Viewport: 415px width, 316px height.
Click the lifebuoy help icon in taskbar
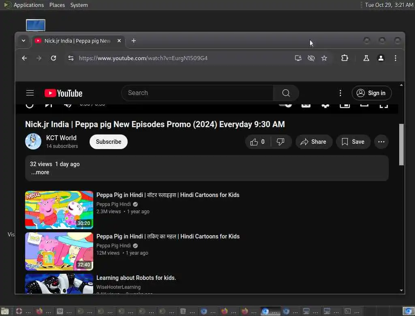coord(19,311)
